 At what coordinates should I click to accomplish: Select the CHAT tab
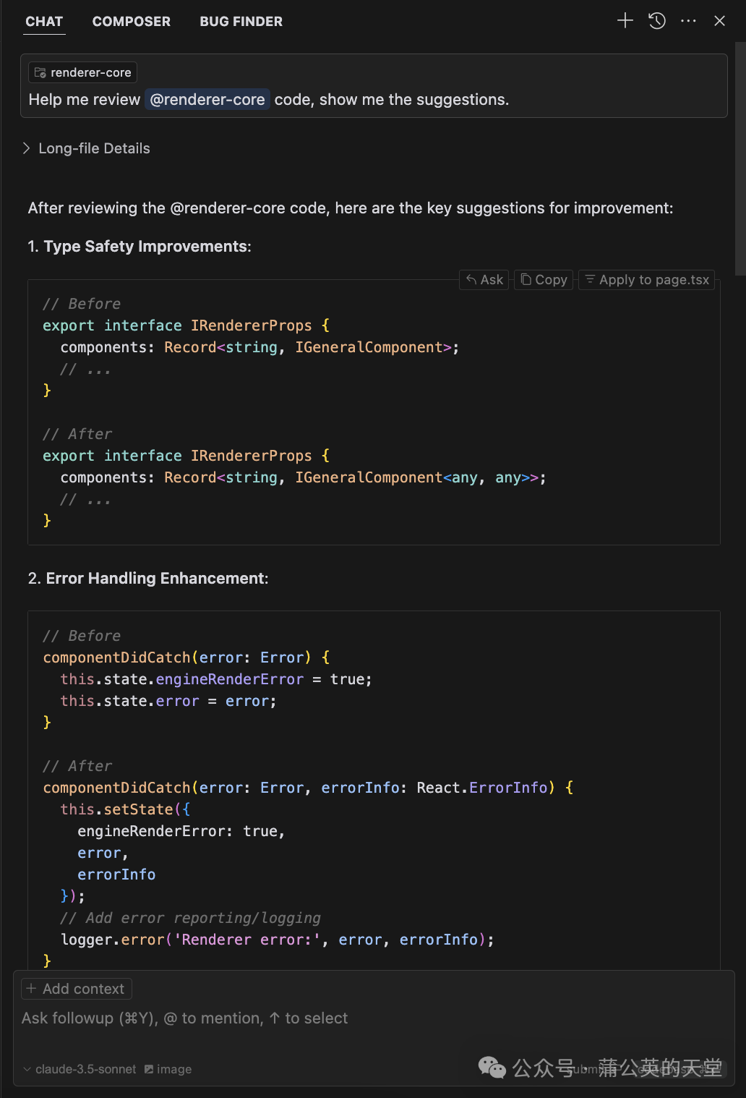click(44, 22)
